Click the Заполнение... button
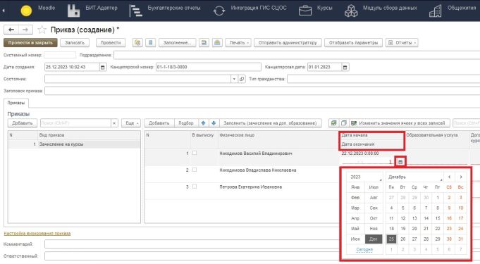The width and height of the screenshot is (480, 264). point(177,43)
